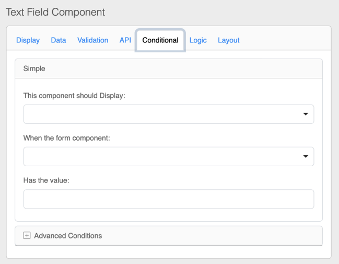Viewport: 339px width, 264px height.
Task: Click the Advanced Conditions header text
Action: coord(68,236)
